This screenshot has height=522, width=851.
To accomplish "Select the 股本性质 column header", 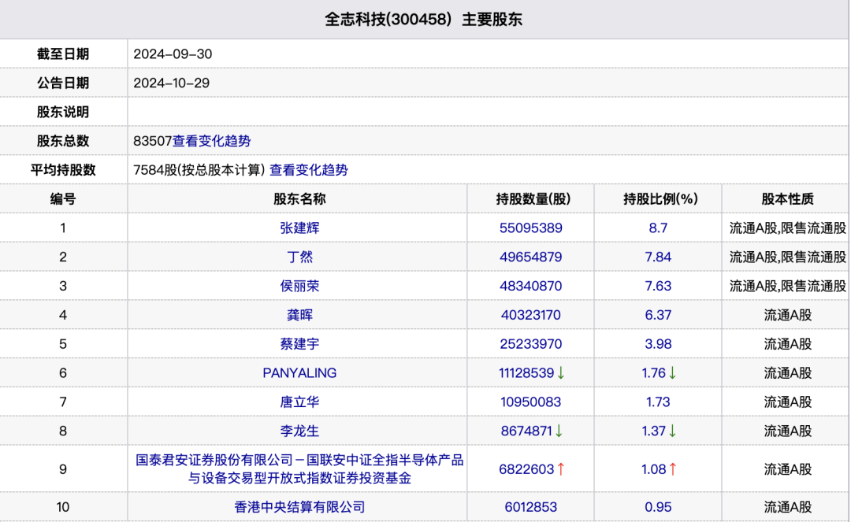I will [787, 199].
